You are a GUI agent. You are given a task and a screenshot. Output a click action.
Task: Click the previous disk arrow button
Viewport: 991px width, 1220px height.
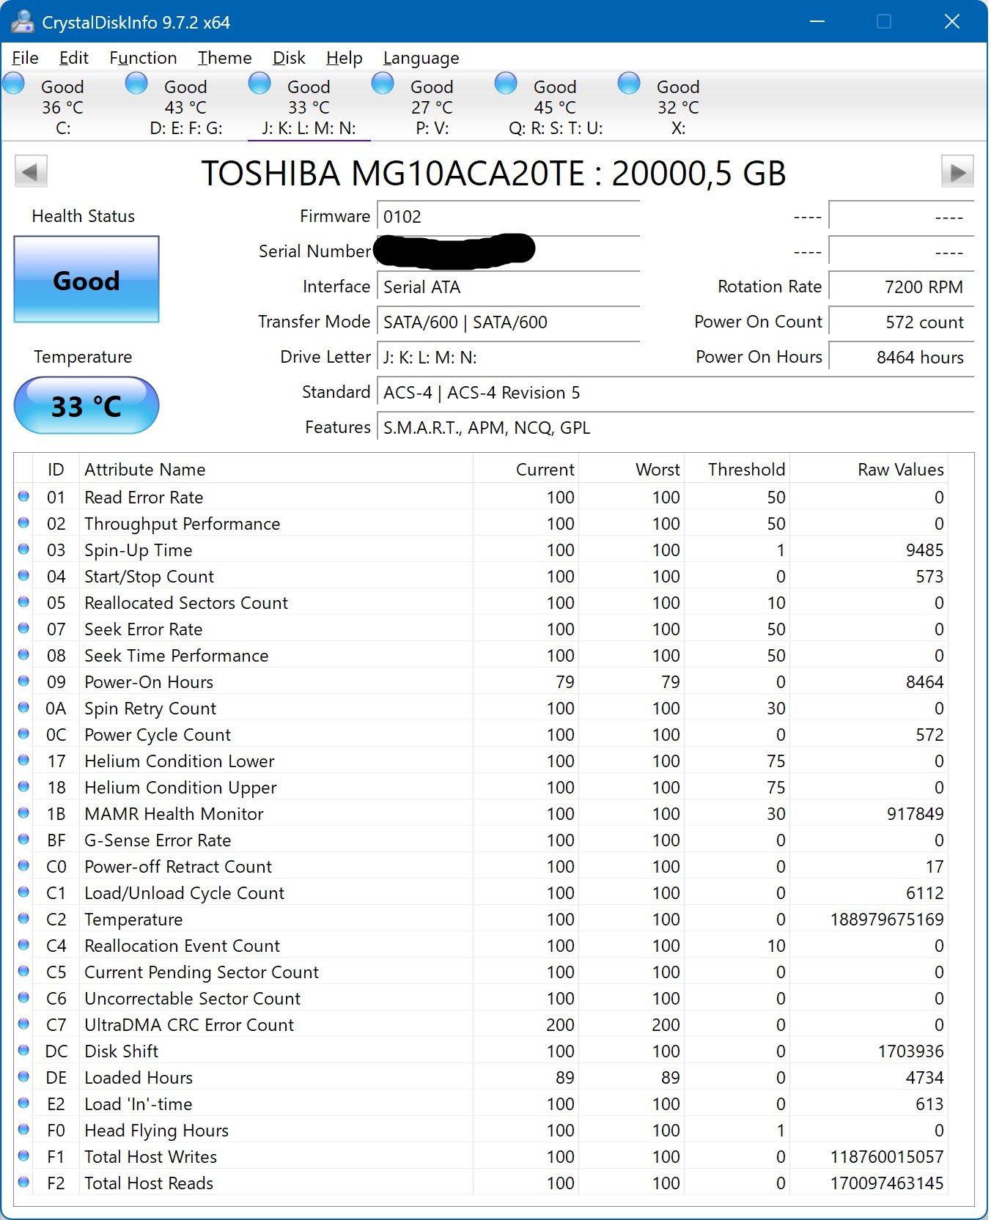(x=31, y=172)
